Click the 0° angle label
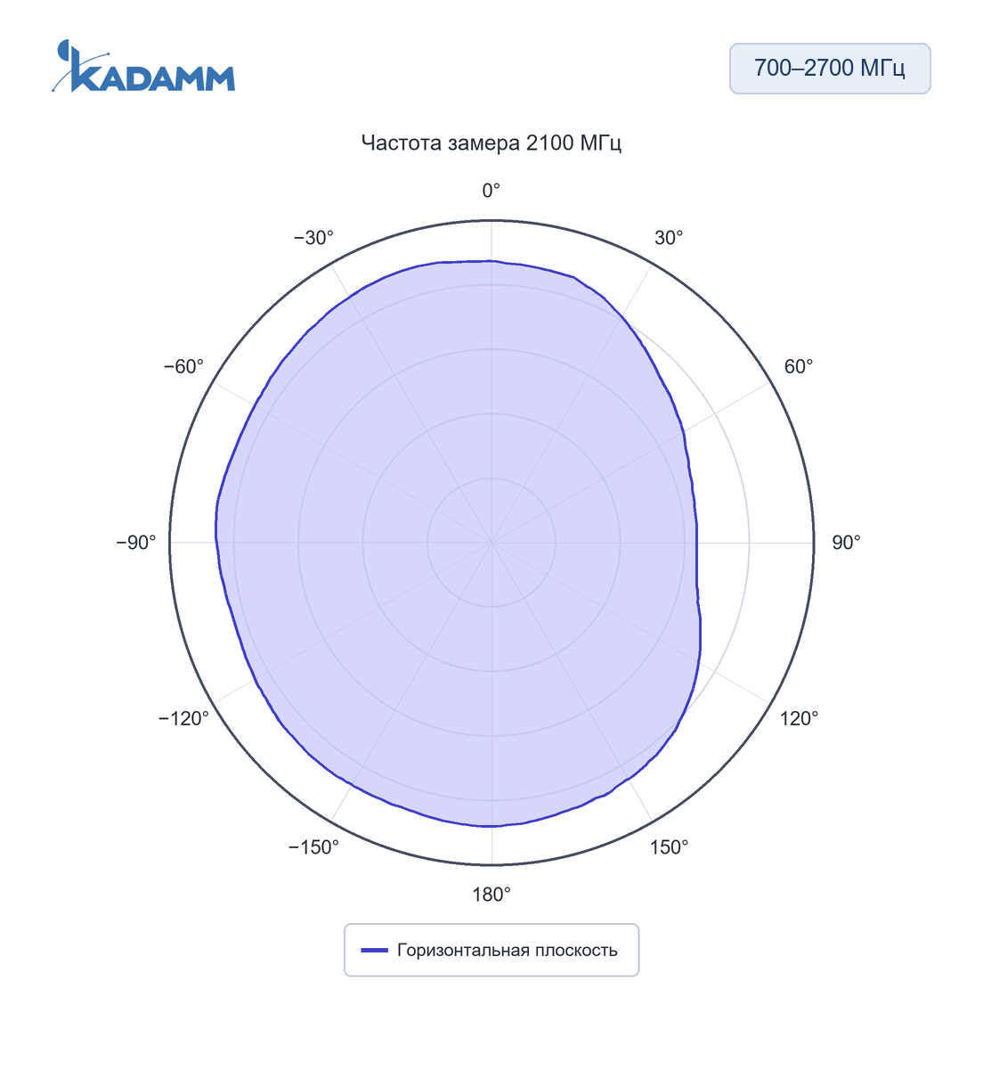 point(491,191)
